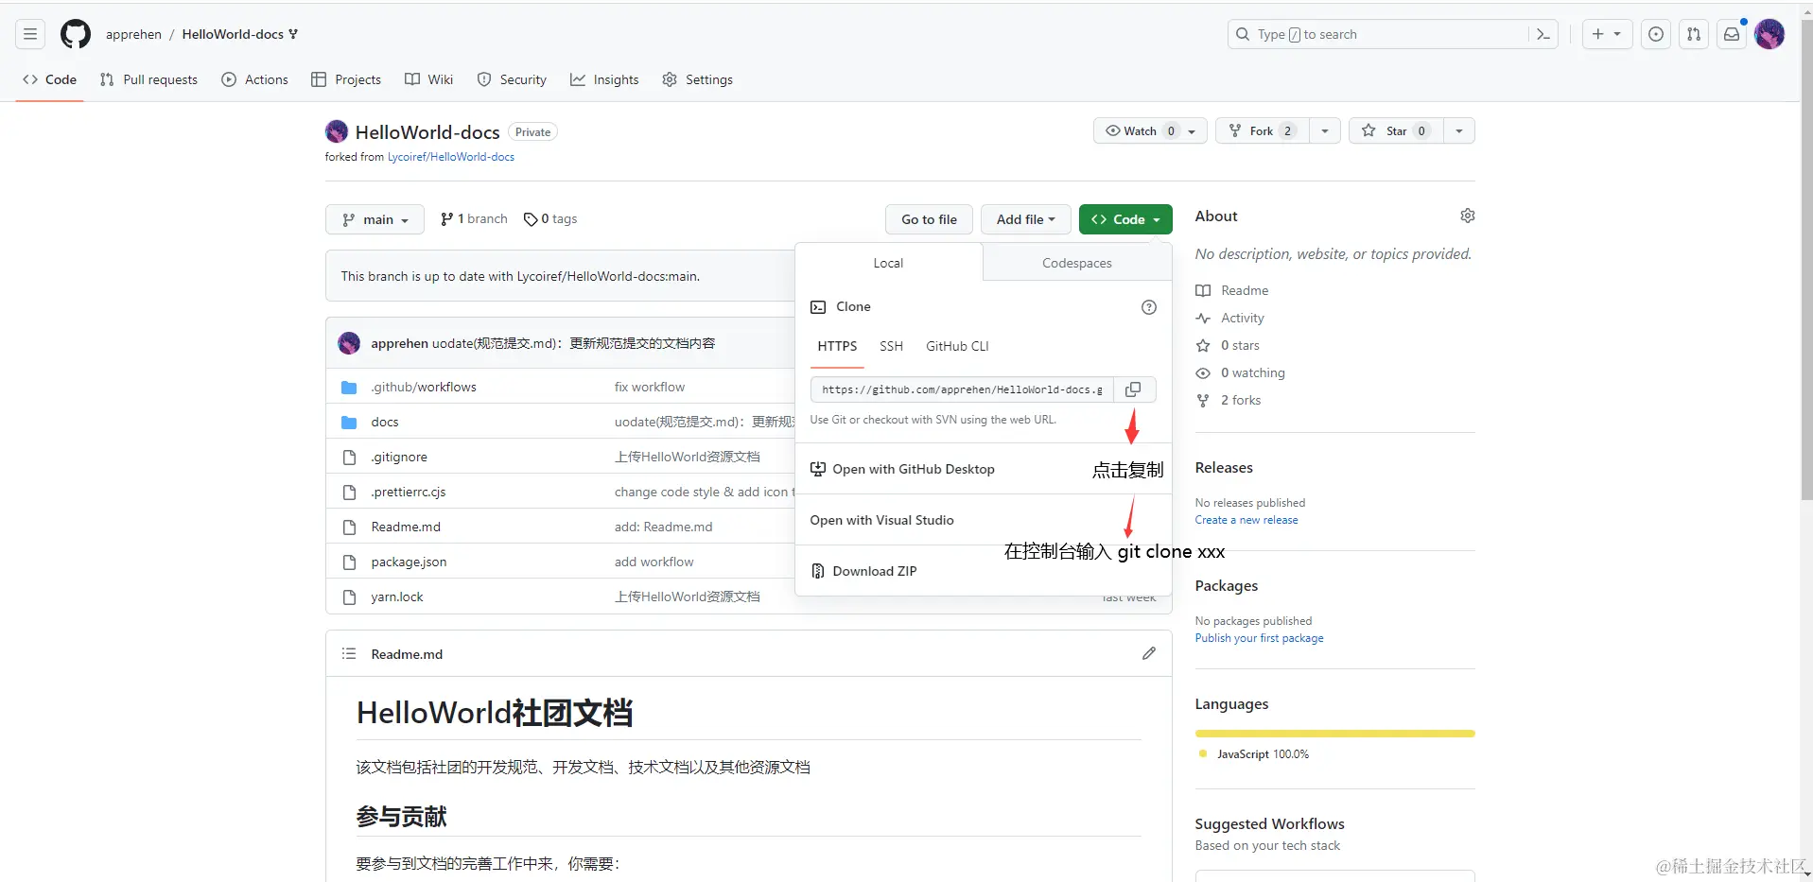
Task: Click the .github/workflows folder icon
Action: tap(349, 387)
